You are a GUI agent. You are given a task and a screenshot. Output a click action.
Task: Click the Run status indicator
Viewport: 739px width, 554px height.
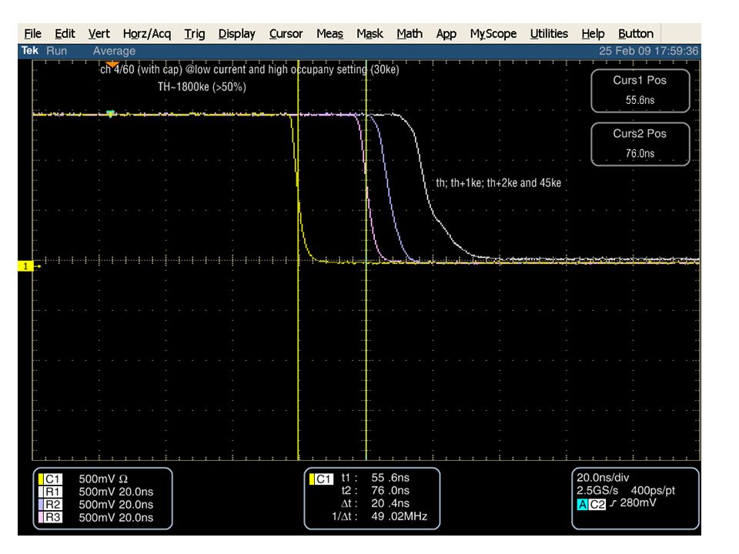[56, 51]
